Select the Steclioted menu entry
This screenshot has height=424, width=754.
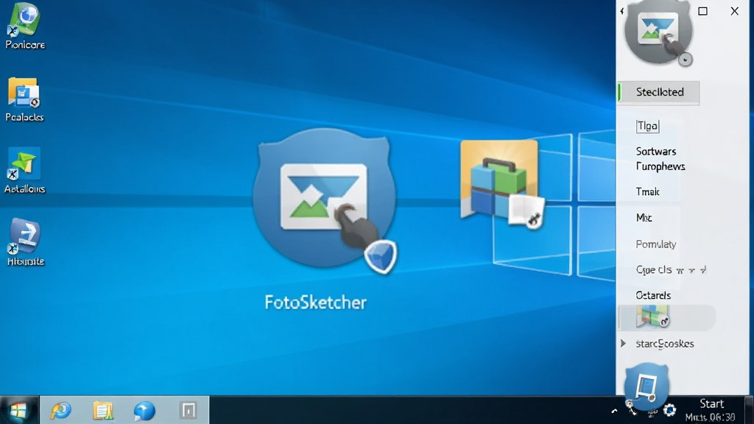click(659, 92)
